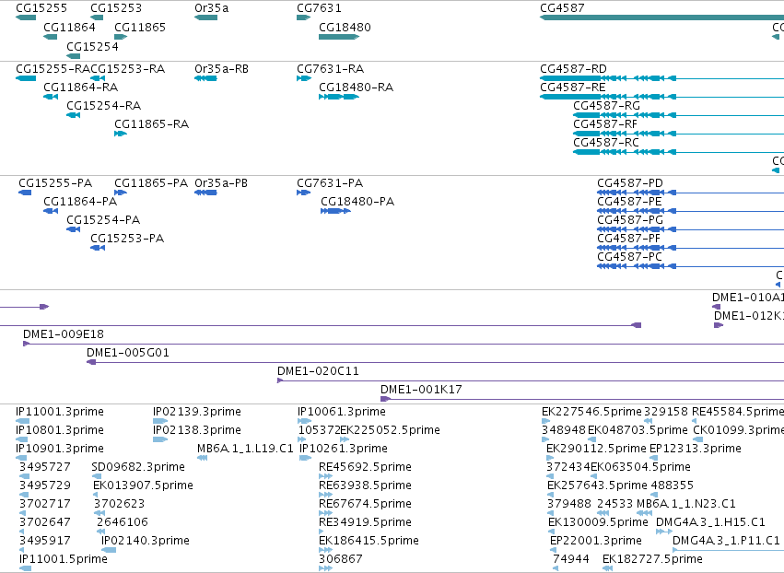784x573 pixels.
Task: Select BAC clone DME1-005G01
Action: 435,362
